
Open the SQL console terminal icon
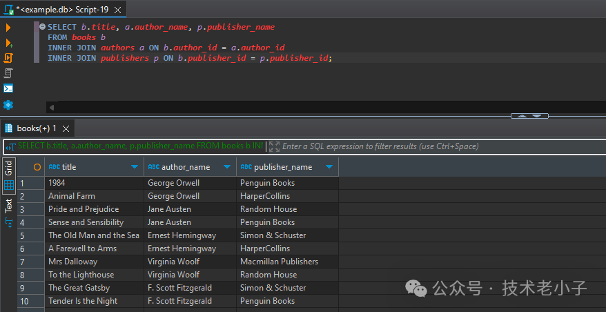point(8,88)
